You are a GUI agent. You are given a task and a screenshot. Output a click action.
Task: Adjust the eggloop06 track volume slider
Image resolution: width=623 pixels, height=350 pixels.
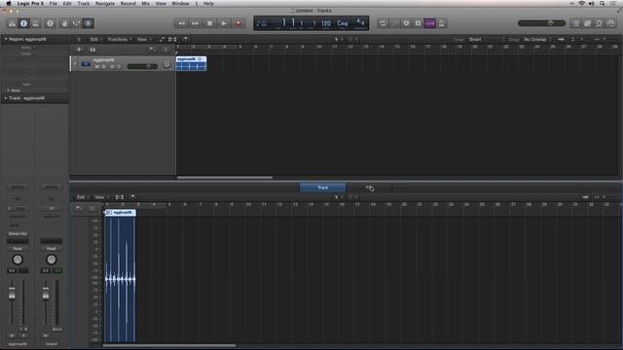coord(142,66)
